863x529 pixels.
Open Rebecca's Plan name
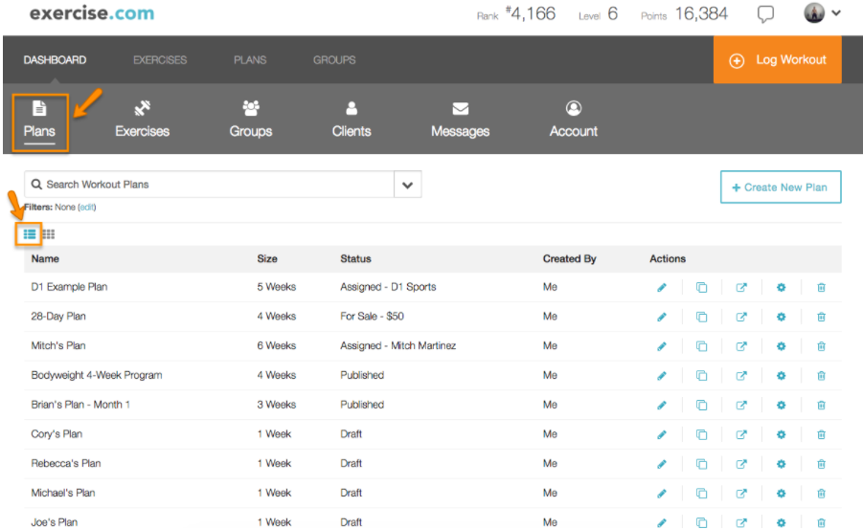pos(65,464)
